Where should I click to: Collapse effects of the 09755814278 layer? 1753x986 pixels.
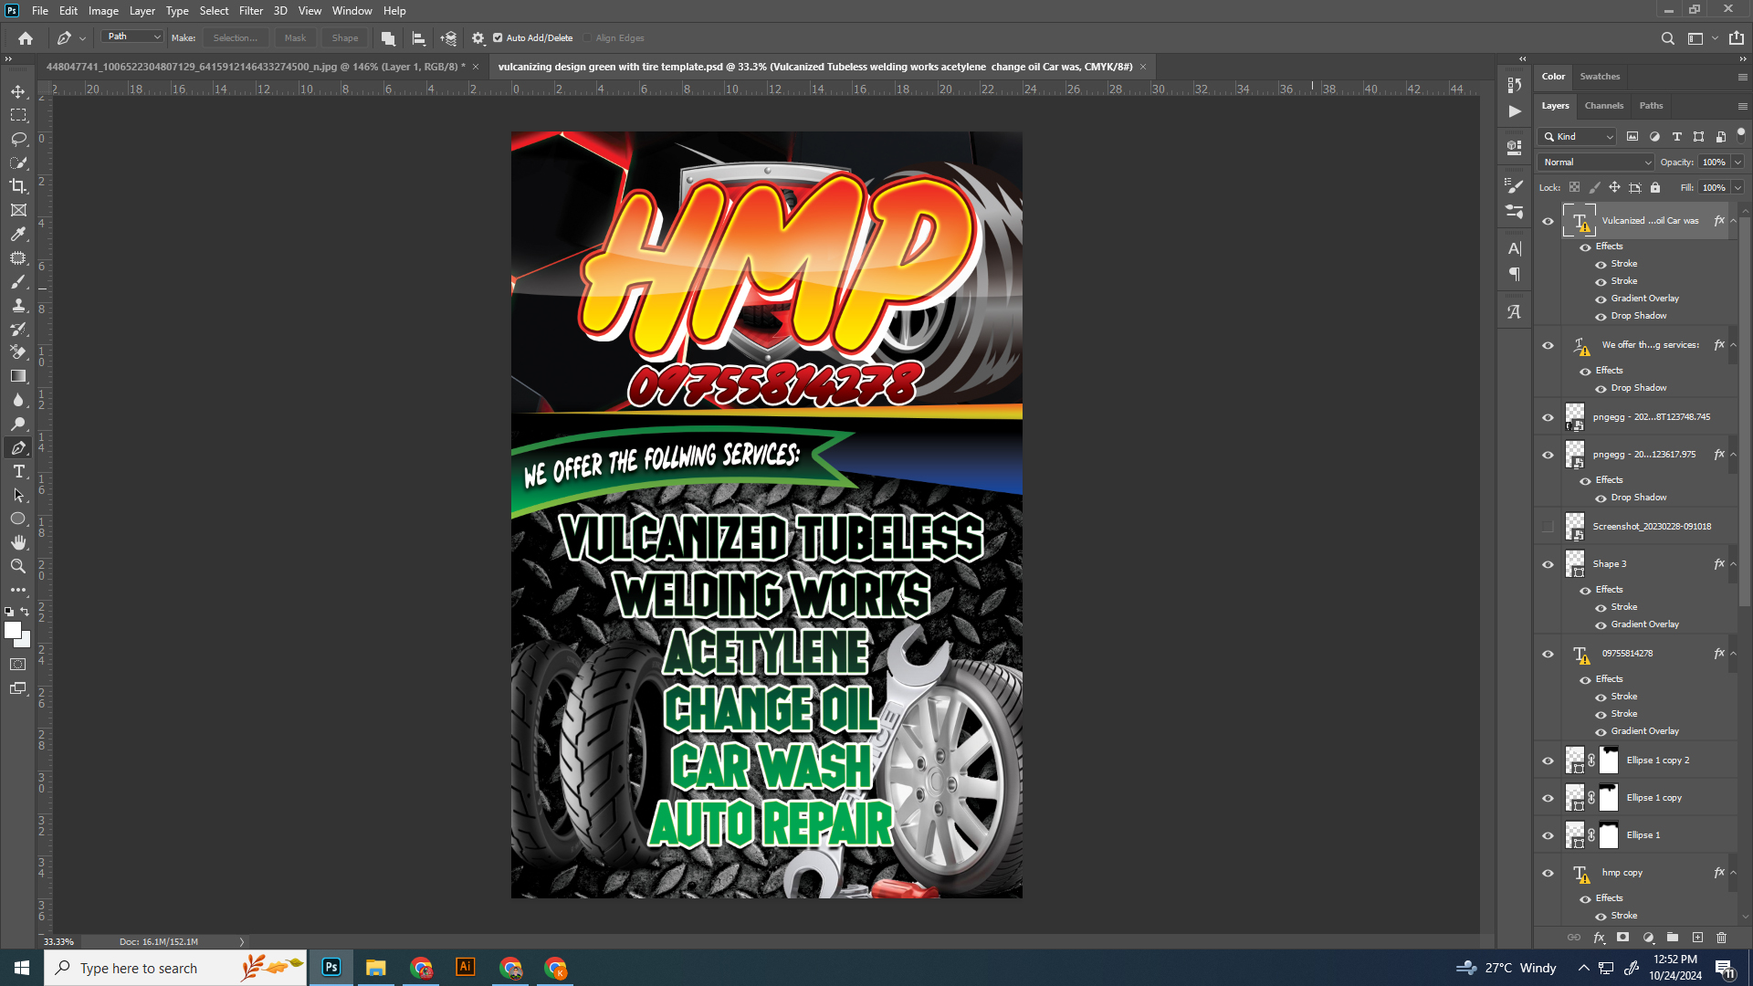pos(1733,654)
